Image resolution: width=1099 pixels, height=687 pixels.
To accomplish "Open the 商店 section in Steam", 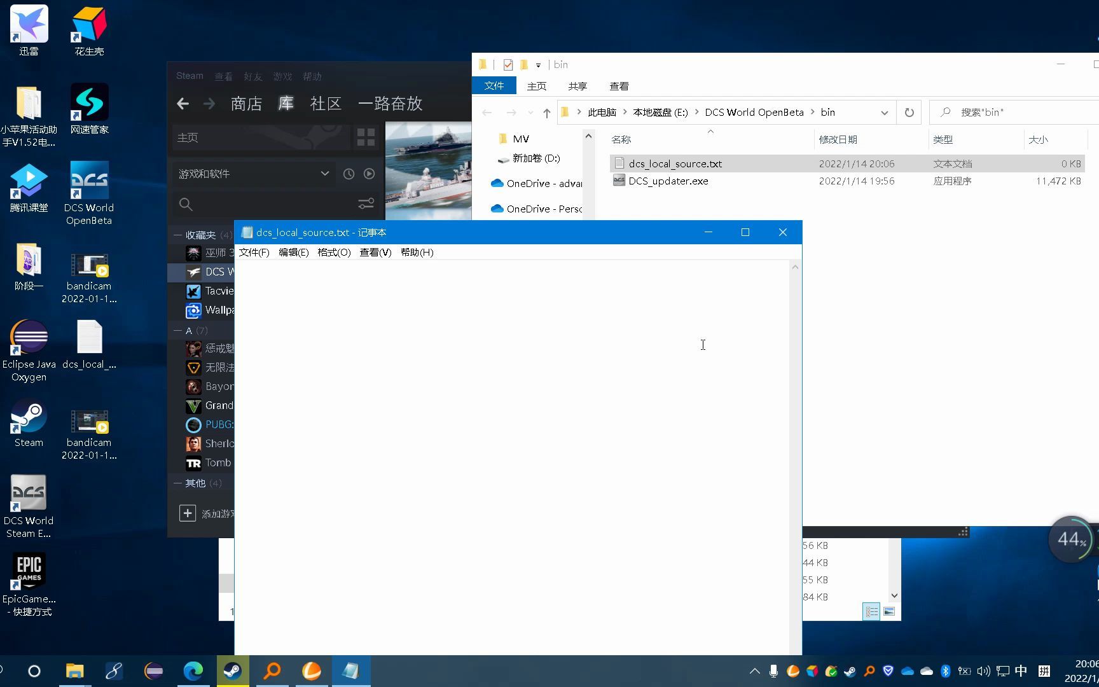I will (x=247, y=104).
